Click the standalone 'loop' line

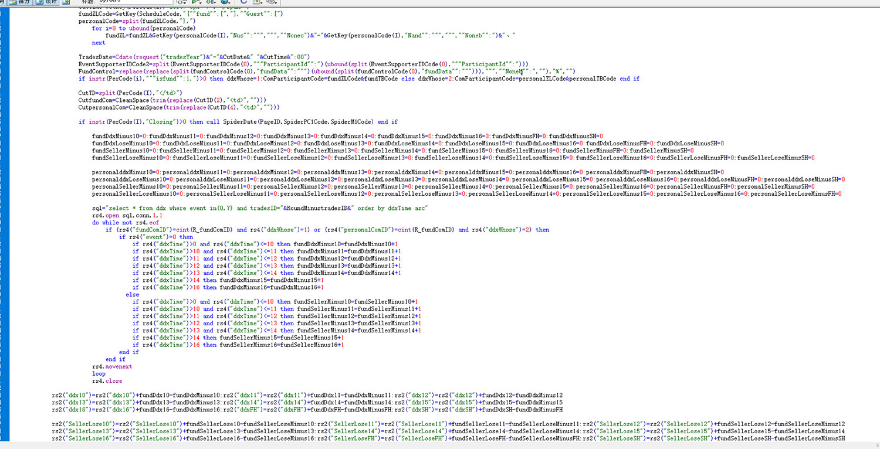(x=99, y=373)
